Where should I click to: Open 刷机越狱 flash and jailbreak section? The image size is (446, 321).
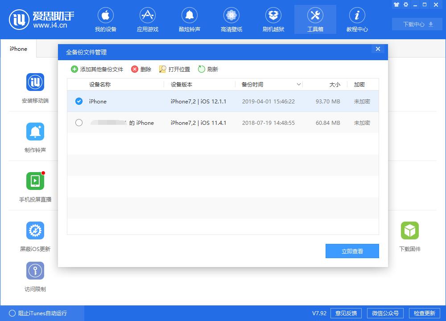pos(273,20)
